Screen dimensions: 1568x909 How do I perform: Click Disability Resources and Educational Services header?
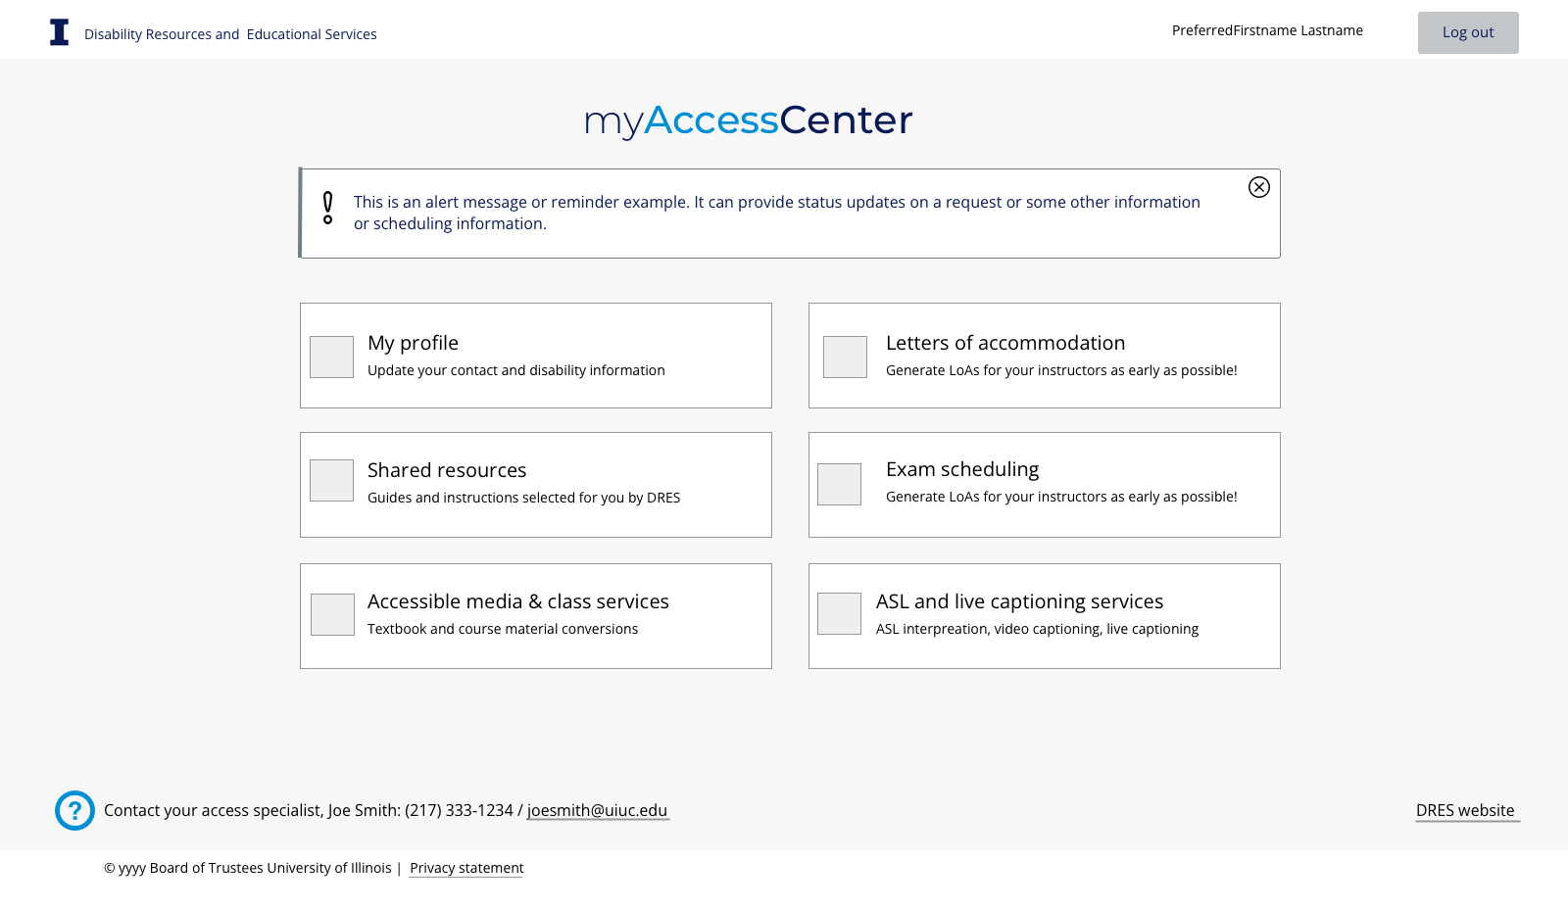tap(230, 34)
